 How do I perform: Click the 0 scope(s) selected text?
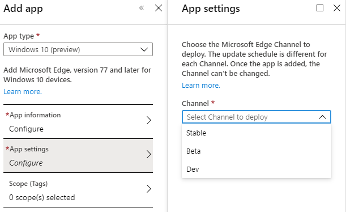pos(42,197)
